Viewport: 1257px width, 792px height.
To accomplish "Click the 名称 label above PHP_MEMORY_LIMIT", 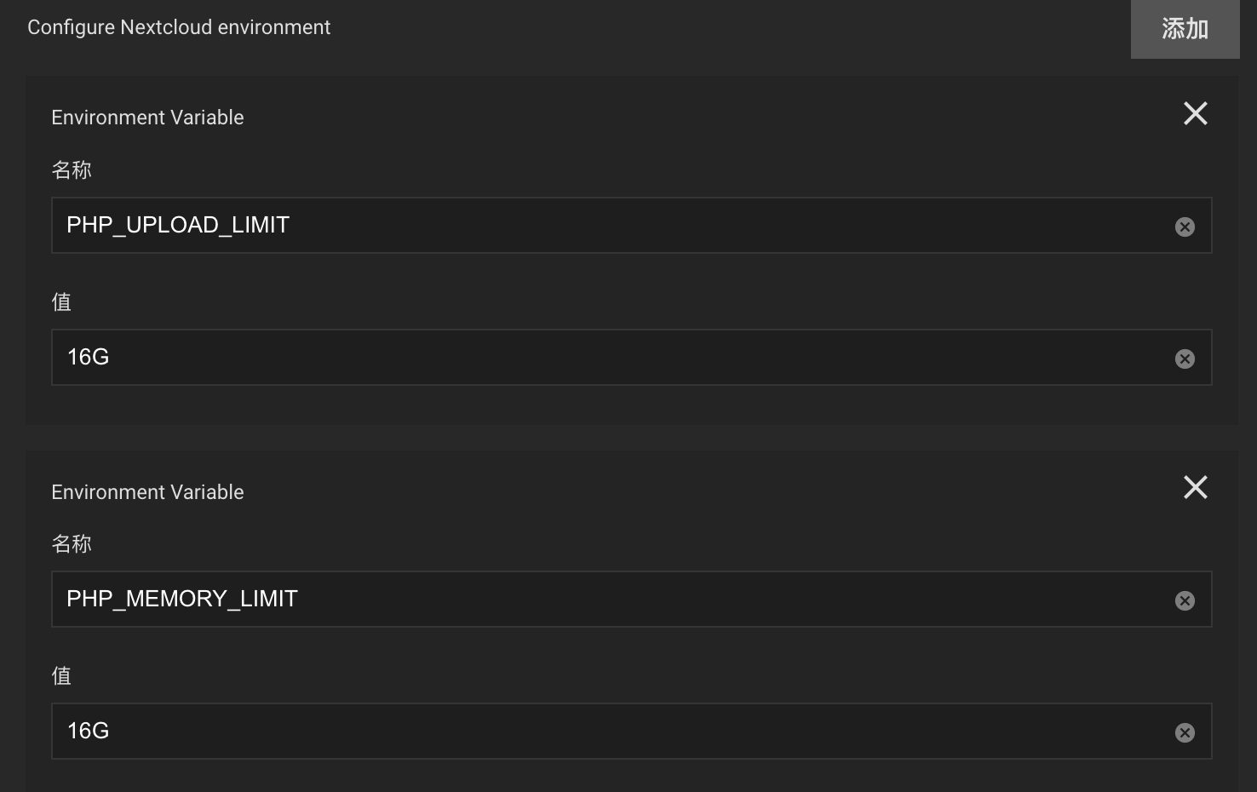I will [x=72, y=544].
